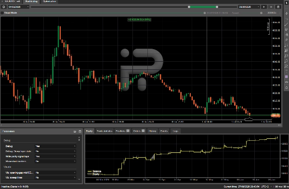Click the Parameters panel scroll down arrow

point(79,179)
